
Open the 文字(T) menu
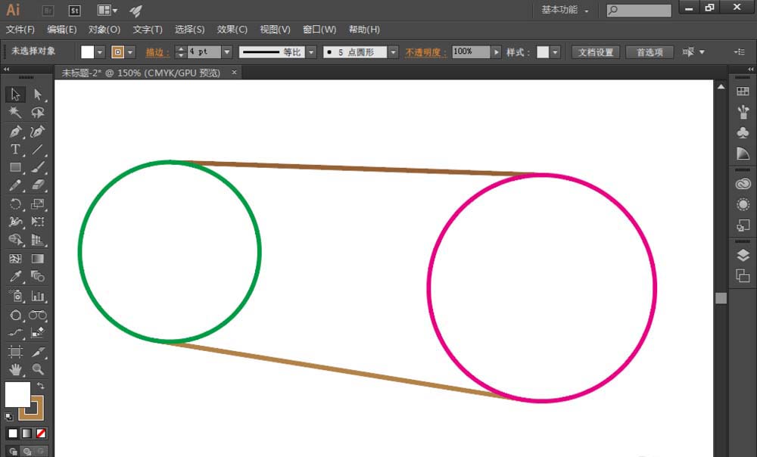click(x=148, y=30)
